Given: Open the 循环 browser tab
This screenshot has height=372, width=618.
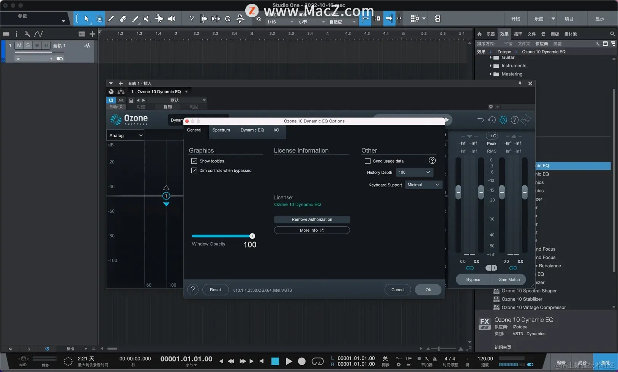Looking at the screenshot, I should pyautogui.click(x=518, y=34).
